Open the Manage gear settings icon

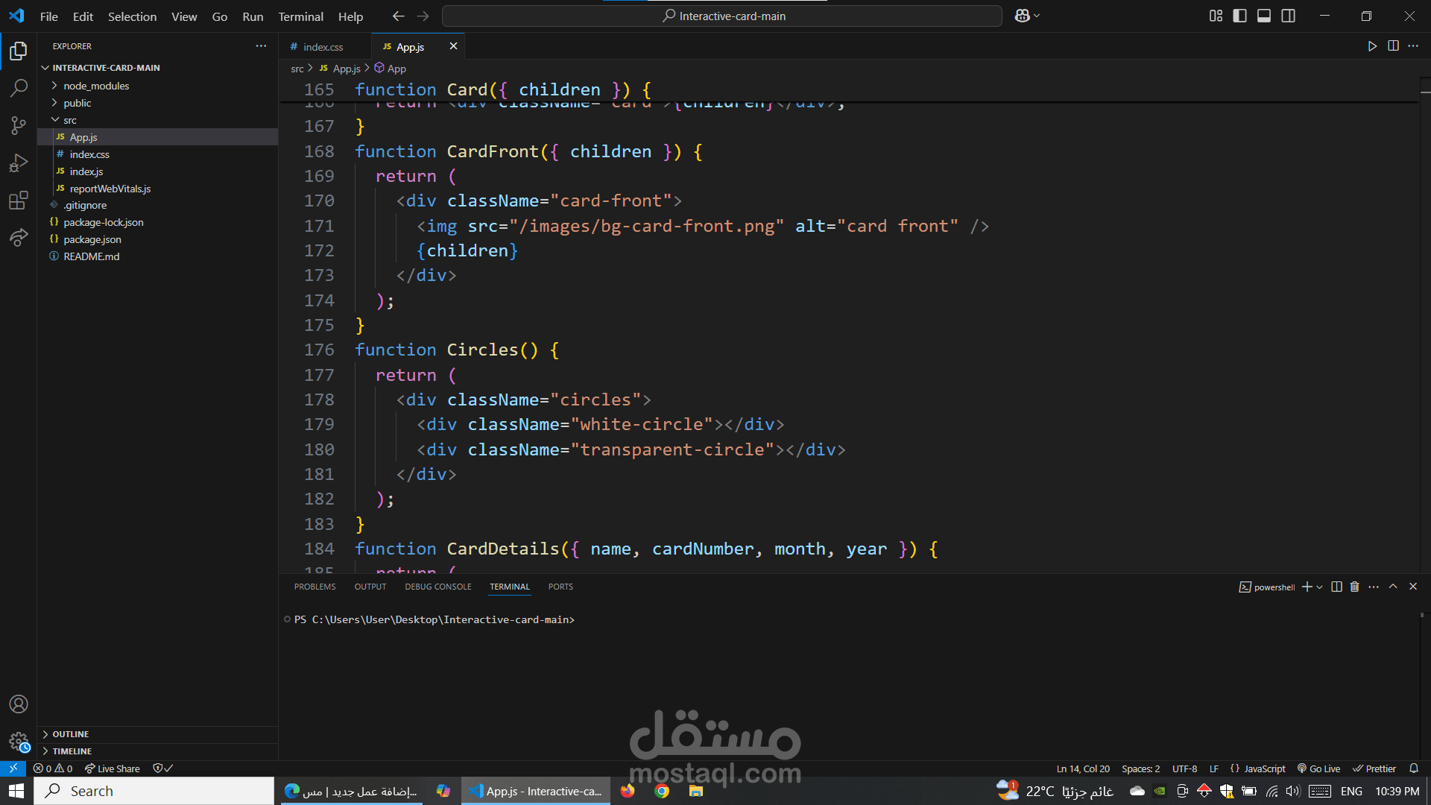pyautogui.click(x=18, y=742)
